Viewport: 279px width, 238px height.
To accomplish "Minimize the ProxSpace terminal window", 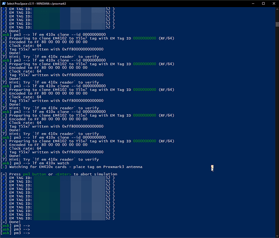I will coord(253,3).
